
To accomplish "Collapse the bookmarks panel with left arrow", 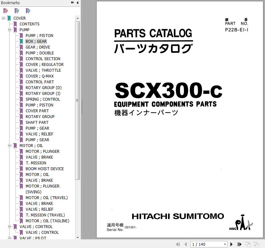I will tap(77, 3).
